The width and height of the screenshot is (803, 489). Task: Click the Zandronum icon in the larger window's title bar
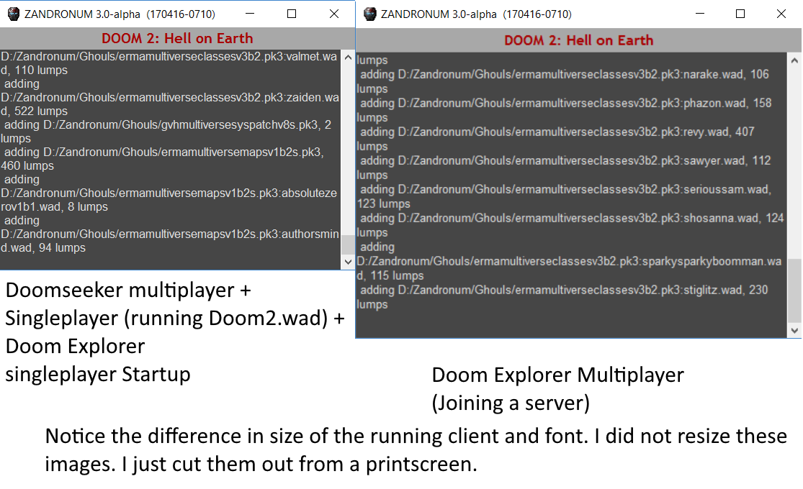370,14
